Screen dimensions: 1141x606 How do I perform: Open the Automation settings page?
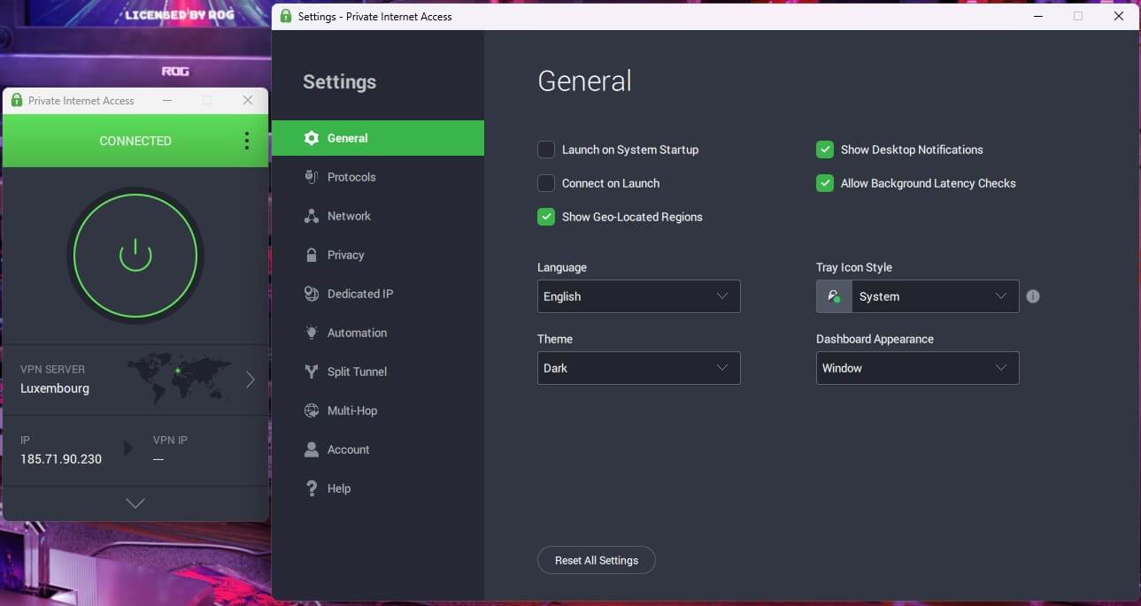pyautogui.click(x=378, y=333)
